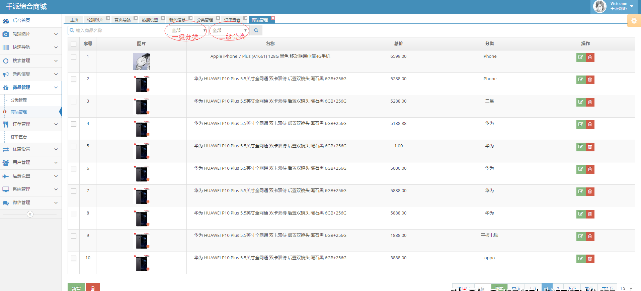
Task: Edit product row 7
Action: 581,192
